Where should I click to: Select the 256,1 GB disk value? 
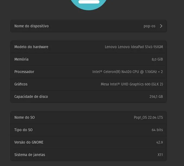click(156, 97)
